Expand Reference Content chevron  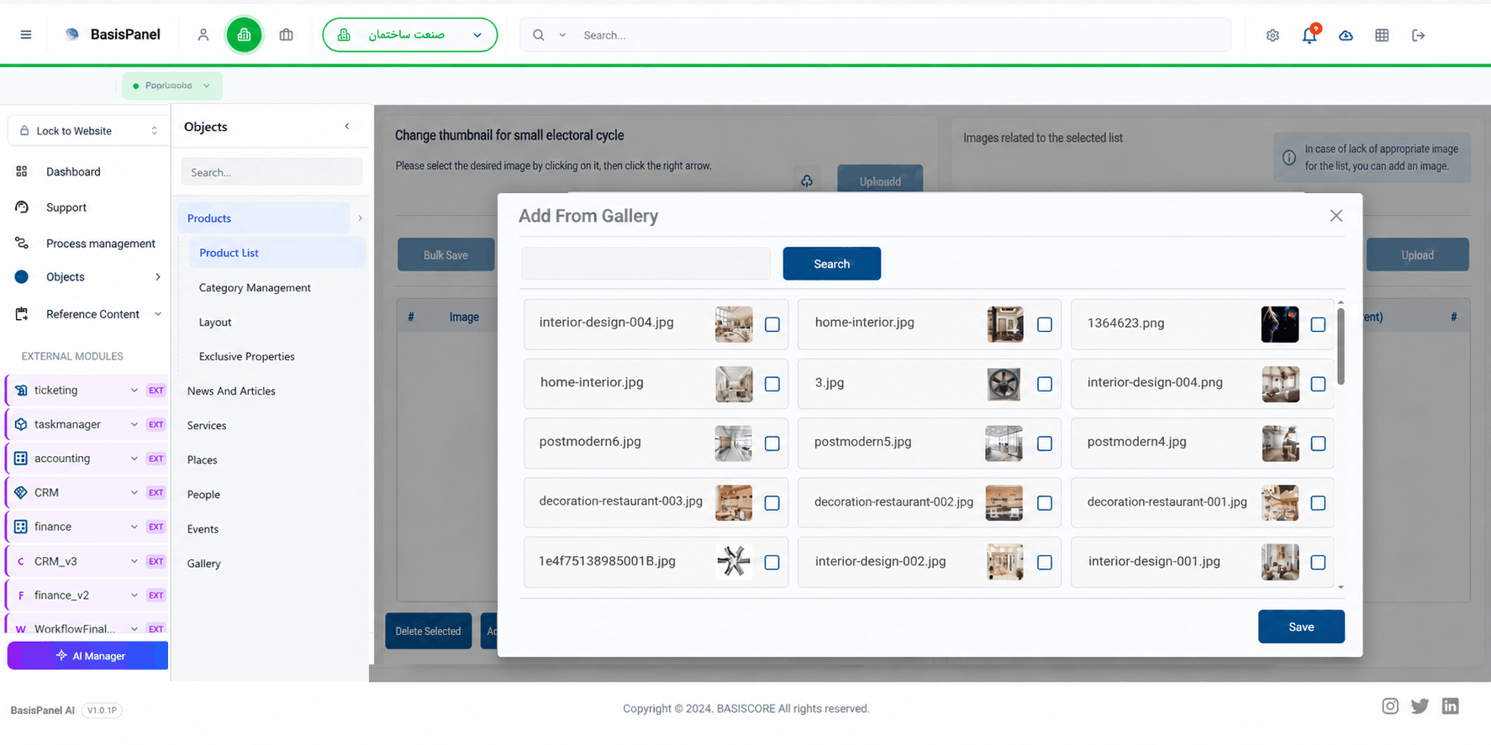(x=158, y=314)
